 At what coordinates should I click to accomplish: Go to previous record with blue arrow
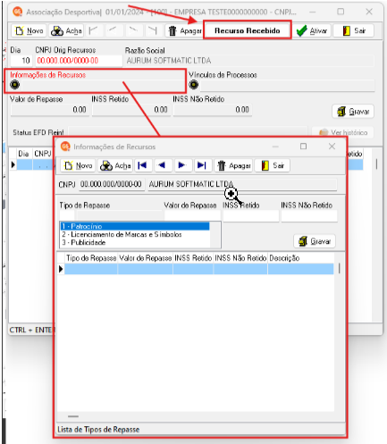click(x=163, y=165)
